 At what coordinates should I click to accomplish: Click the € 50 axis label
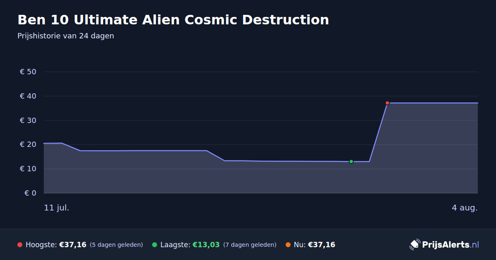(28, 72)
